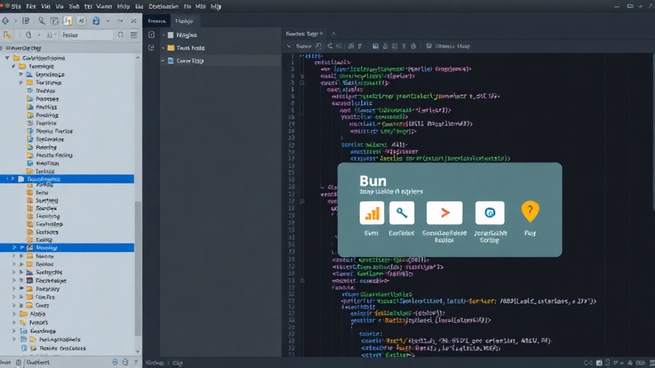Click upper side icon in the middle panel gutter

(151, 35)
